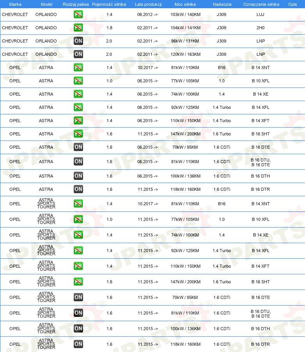The image size is (305, 352).
Task: Select the petrol icon in the plain Astra 06.2015 92kW row
Action: [78, 107]
